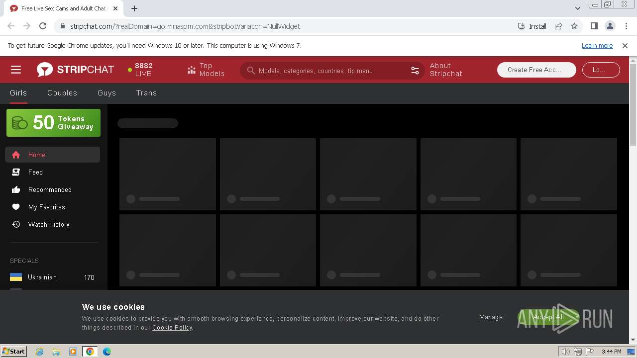Open Learn more Chrome update link
The width and height of the screenshot is (637, 358).
597,46
